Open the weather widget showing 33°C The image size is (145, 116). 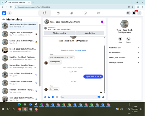pos(119,109)
